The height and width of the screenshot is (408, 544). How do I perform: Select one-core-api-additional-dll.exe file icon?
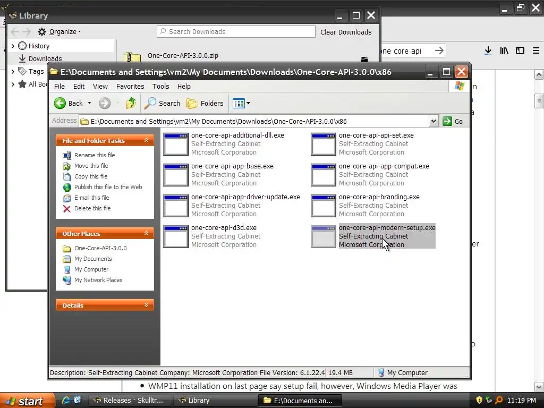[176, 144]
